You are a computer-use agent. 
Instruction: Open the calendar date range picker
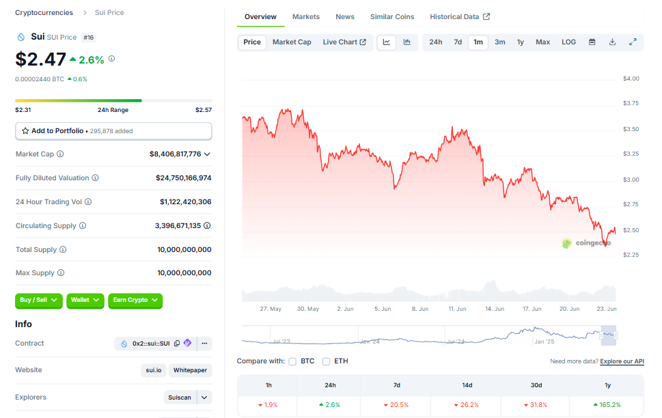(x=592, y=42)
